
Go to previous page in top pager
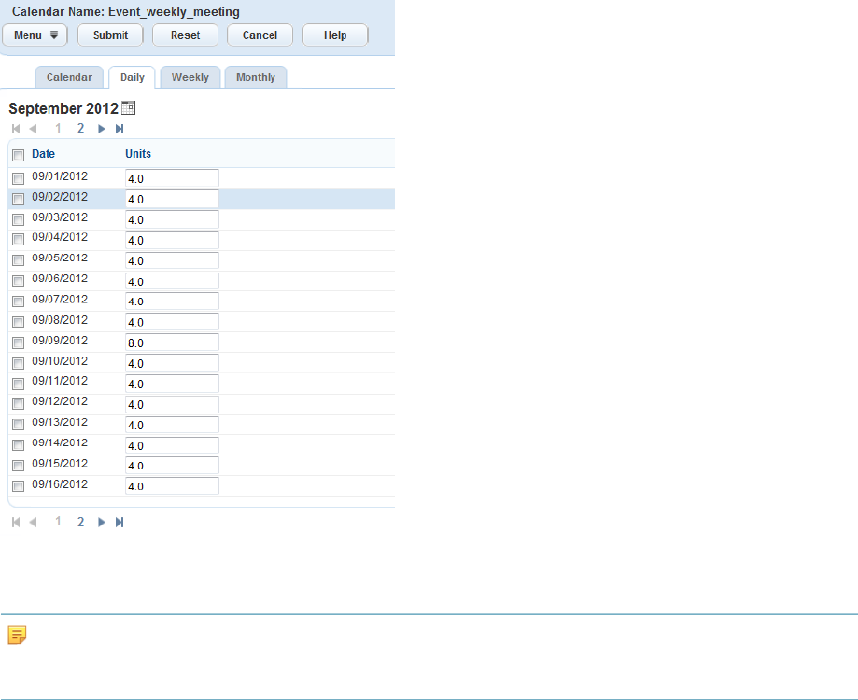pyautogui.click(x=33, y=129)
